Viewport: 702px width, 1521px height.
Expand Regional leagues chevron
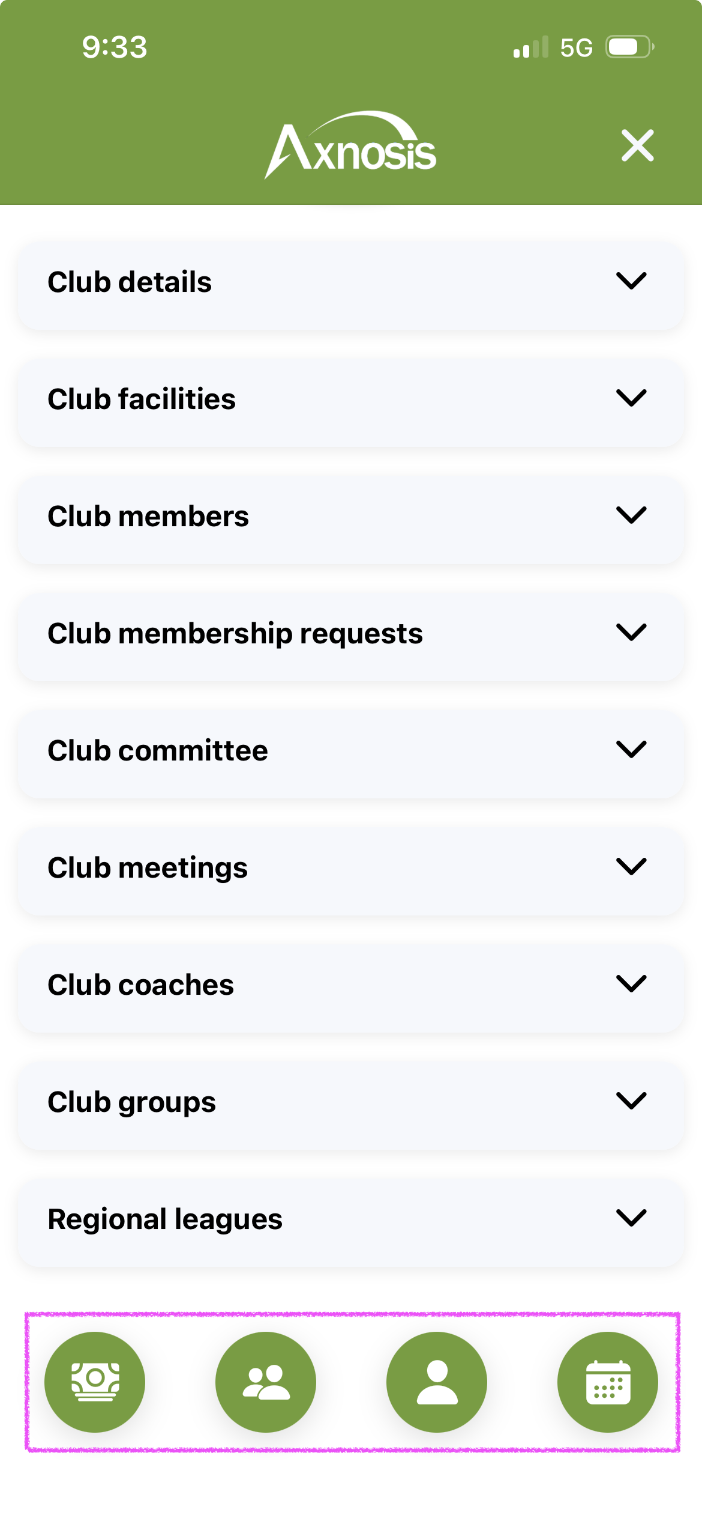pos(631,1218)
